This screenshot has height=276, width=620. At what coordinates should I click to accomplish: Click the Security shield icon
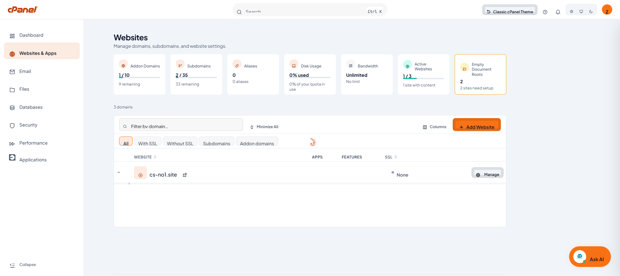click(x=12, y=126)
